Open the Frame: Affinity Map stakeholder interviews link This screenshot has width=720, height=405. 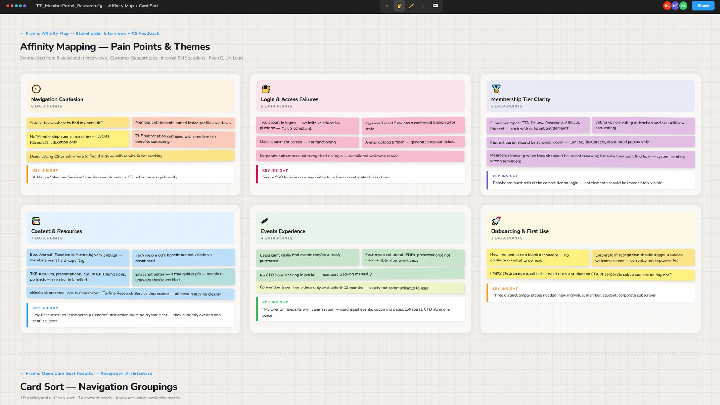[x=92, y=34]
